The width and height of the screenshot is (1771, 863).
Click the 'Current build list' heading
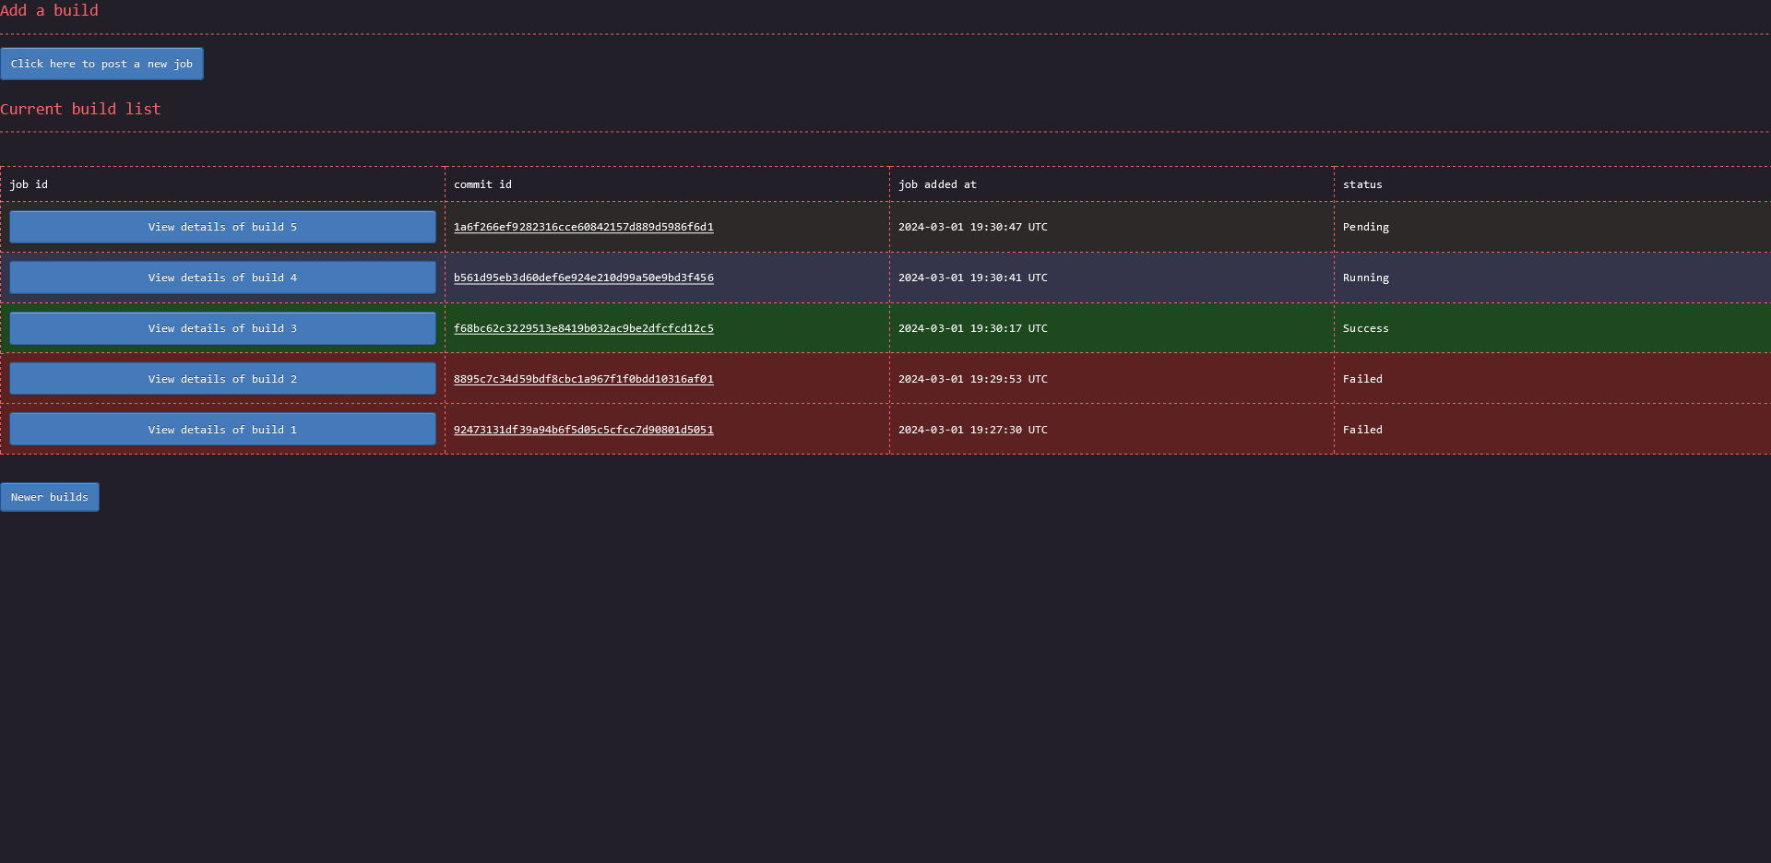[x=80, y=109]
